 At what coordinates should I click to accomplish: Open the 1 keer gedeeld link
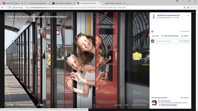[185, 31]
